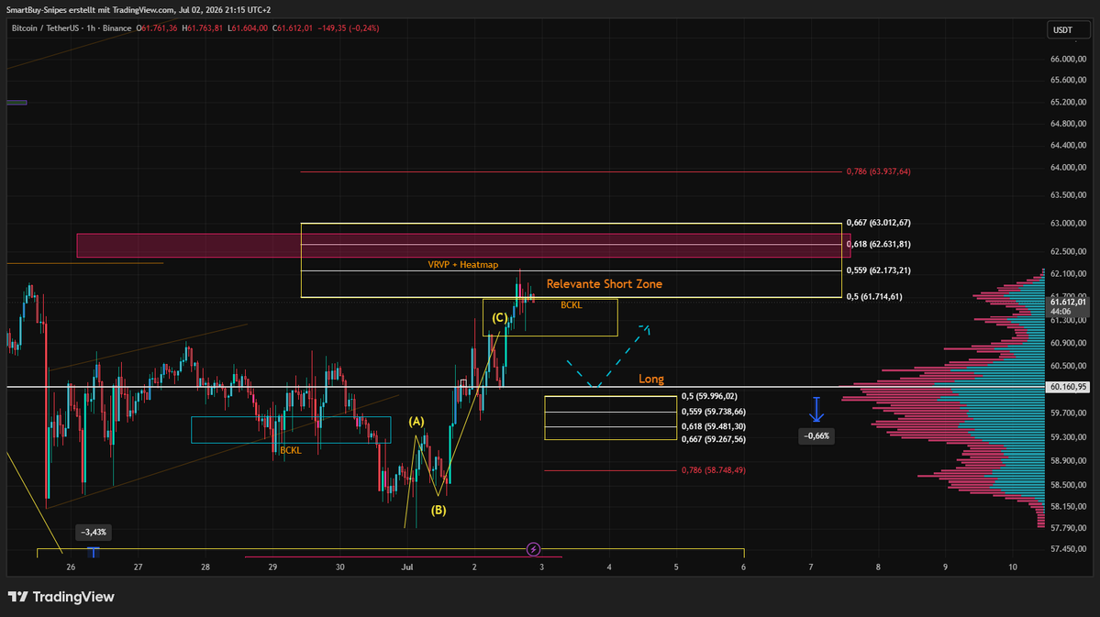The image size is (1100, 617).
Task: Open the USDT currency selector
Action: pos(1069,29)
